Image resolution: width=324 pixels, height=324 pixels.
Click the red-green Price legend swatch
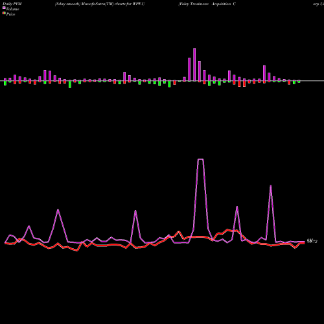tap(4, 14)
